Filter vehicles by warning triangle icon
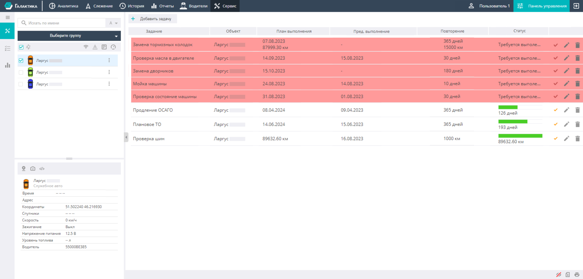This screenshot has width=583, height=279. pos(95,47)
